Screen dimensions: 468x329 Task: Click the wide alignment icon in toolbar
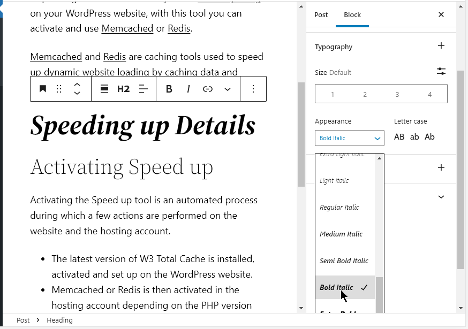[105, 89]
